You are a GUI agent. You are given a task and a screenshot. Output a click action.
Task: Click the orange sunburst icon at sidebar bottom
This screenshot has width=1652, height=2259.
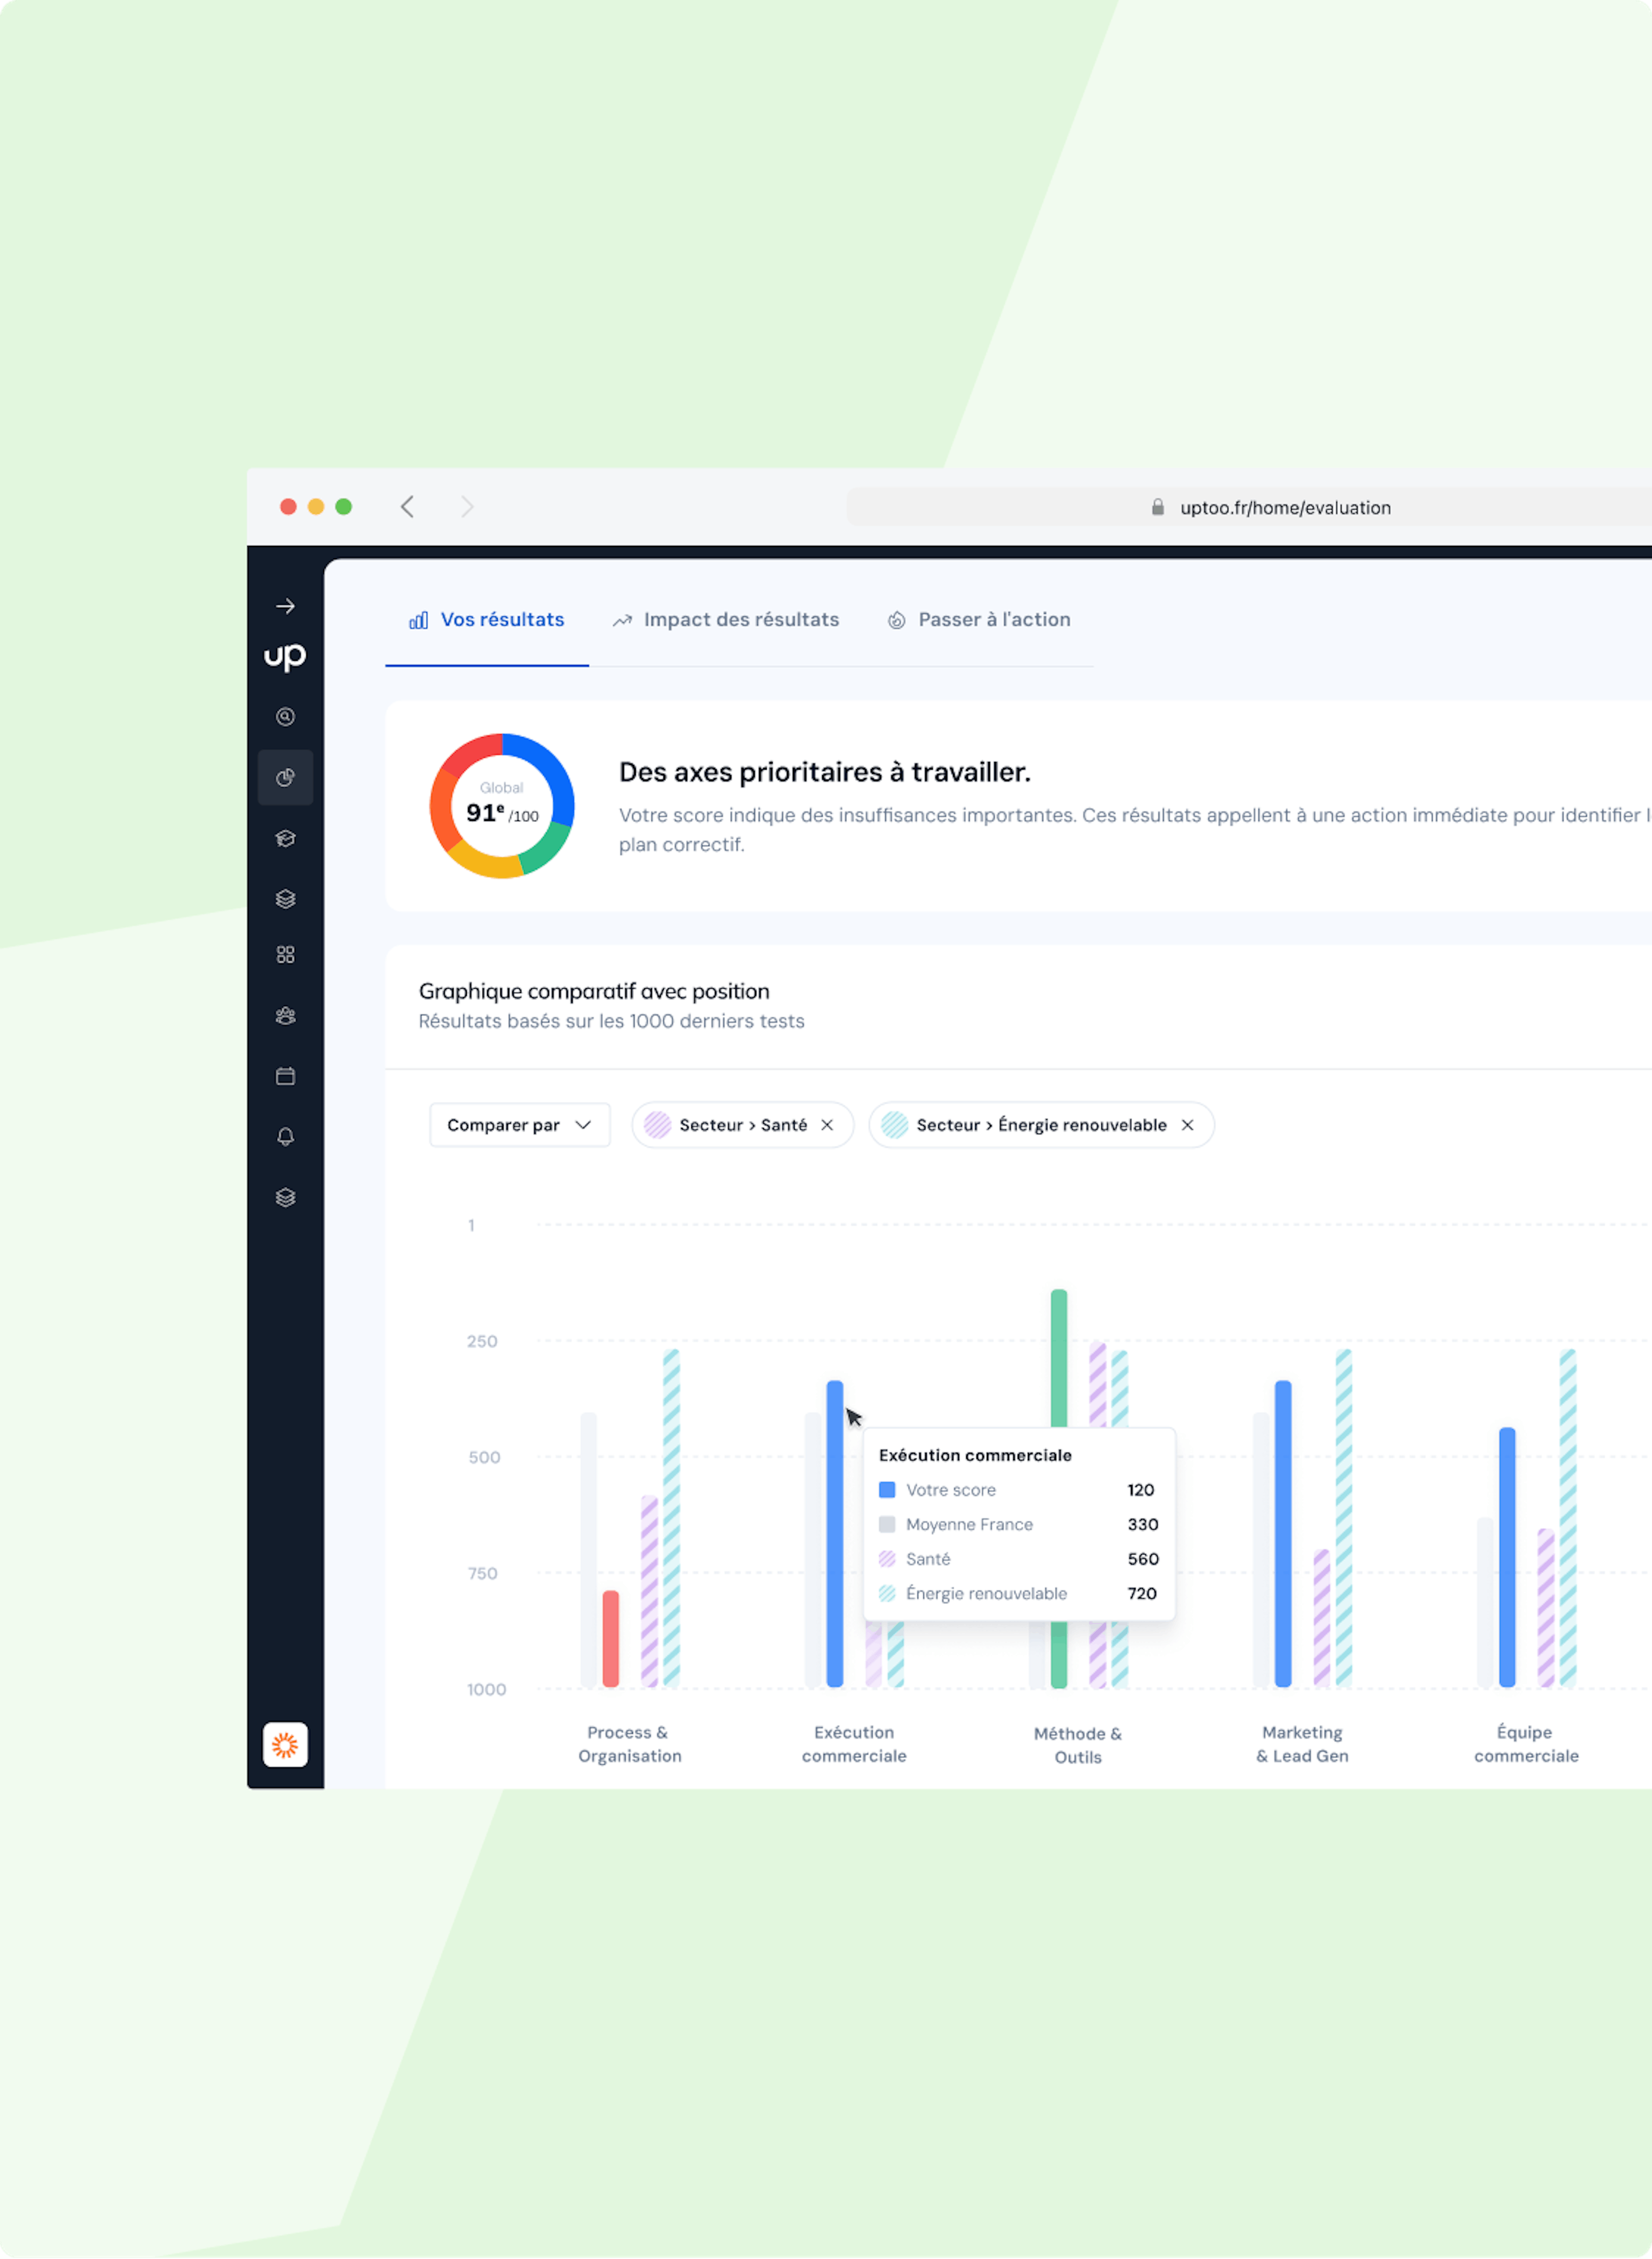tap(285, 1745)
